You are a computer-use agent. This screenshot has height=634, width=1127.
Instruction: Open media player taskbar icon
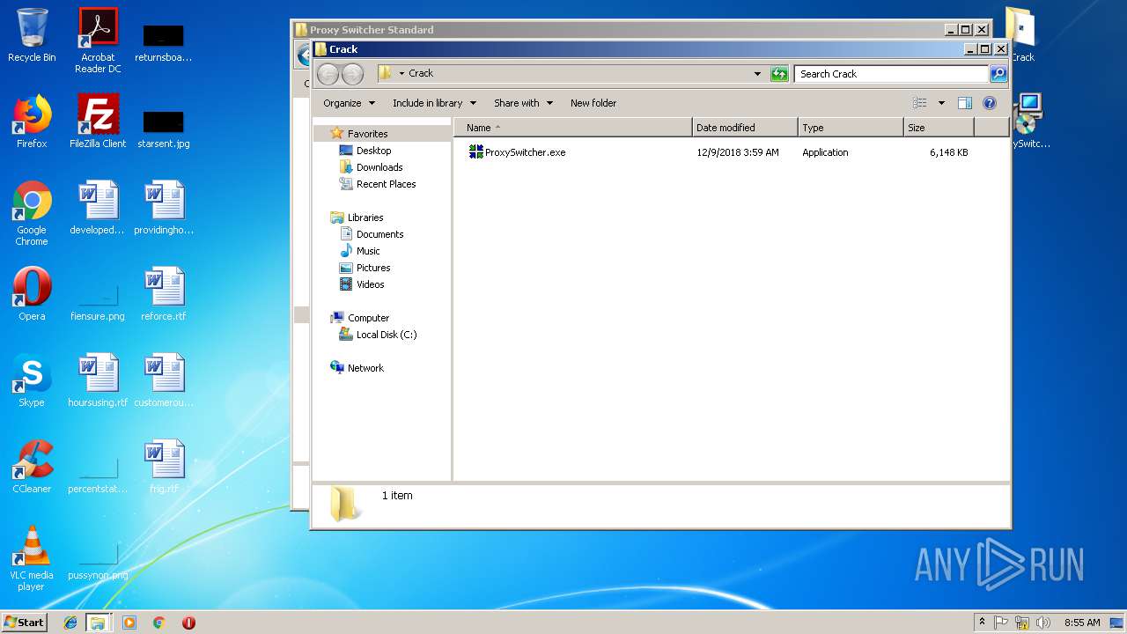(x=129, y=623)
